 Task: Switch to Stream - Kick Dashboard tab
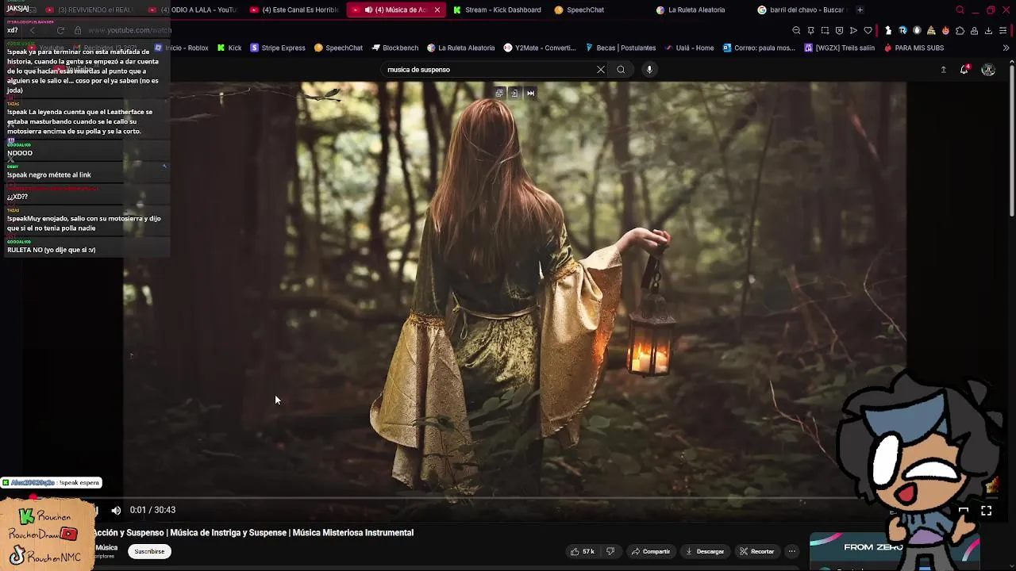pos(497,10)
